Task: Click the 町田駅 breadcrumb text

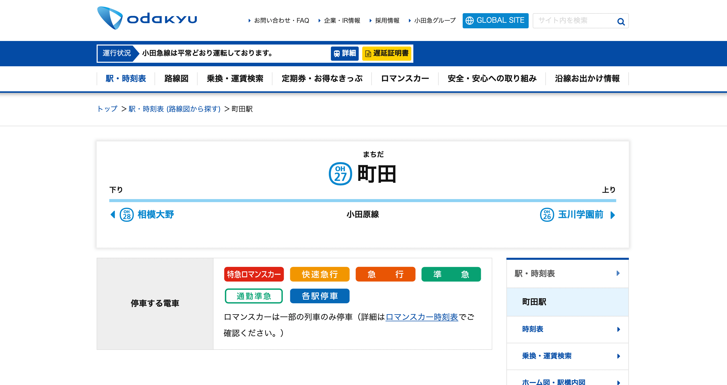Action: tap(242, 109)
